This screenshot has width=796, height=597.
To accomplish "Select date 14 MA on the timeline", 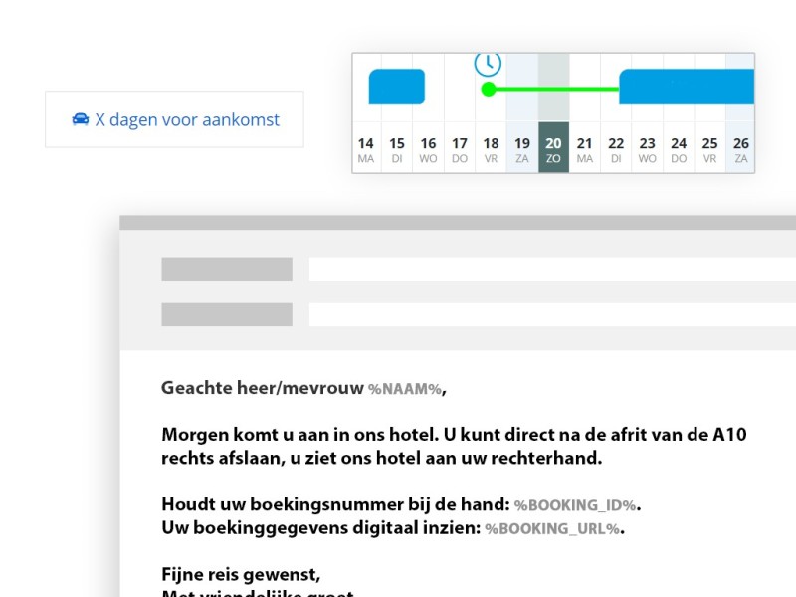I will point(365,149).
